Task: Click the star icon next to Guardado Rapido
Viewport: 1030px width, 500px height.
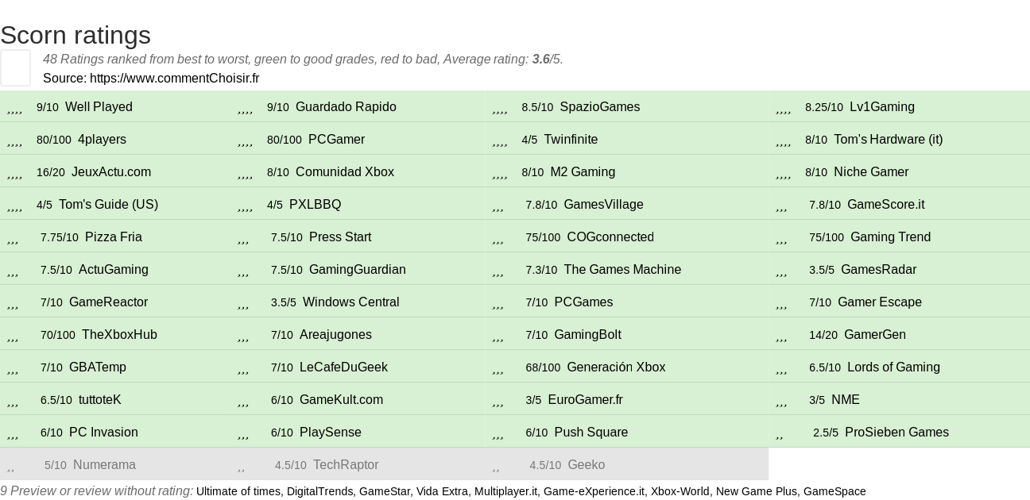Action: [245, 107]
